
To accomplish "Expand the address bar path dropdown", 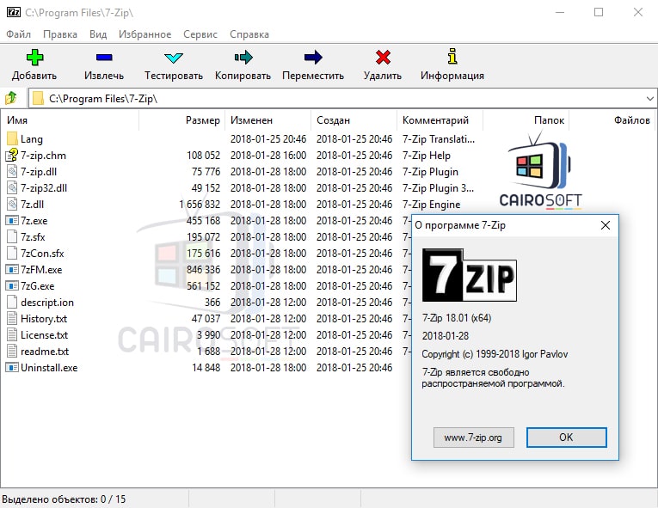I will tap(649, 99).
